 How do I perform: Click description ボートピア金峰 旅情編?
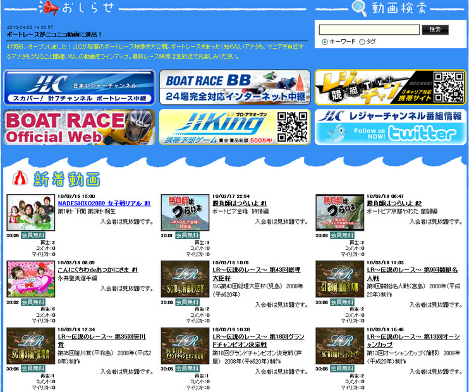(240, 212)
